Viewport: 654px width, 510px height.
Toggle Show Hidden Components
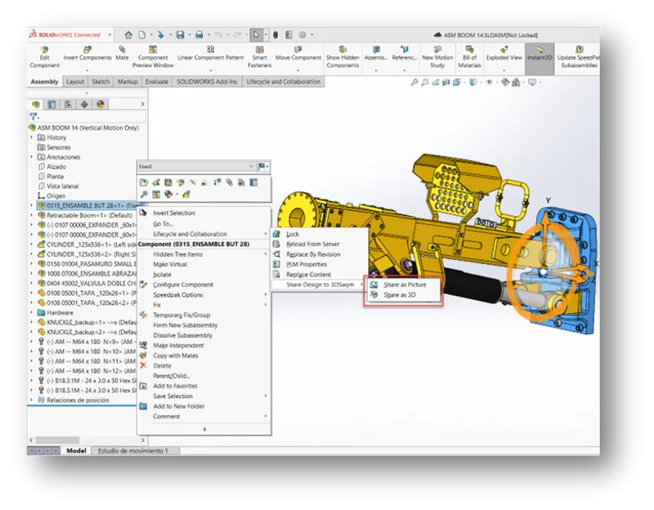(x=343, y=50)
